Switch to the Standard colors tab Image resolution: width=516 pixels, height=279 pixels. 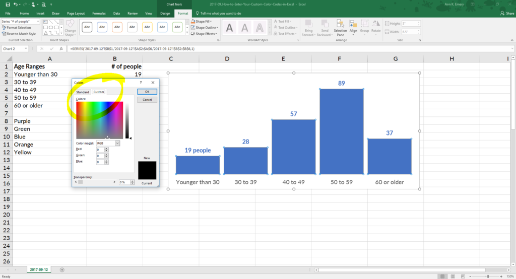pos(83,92)
